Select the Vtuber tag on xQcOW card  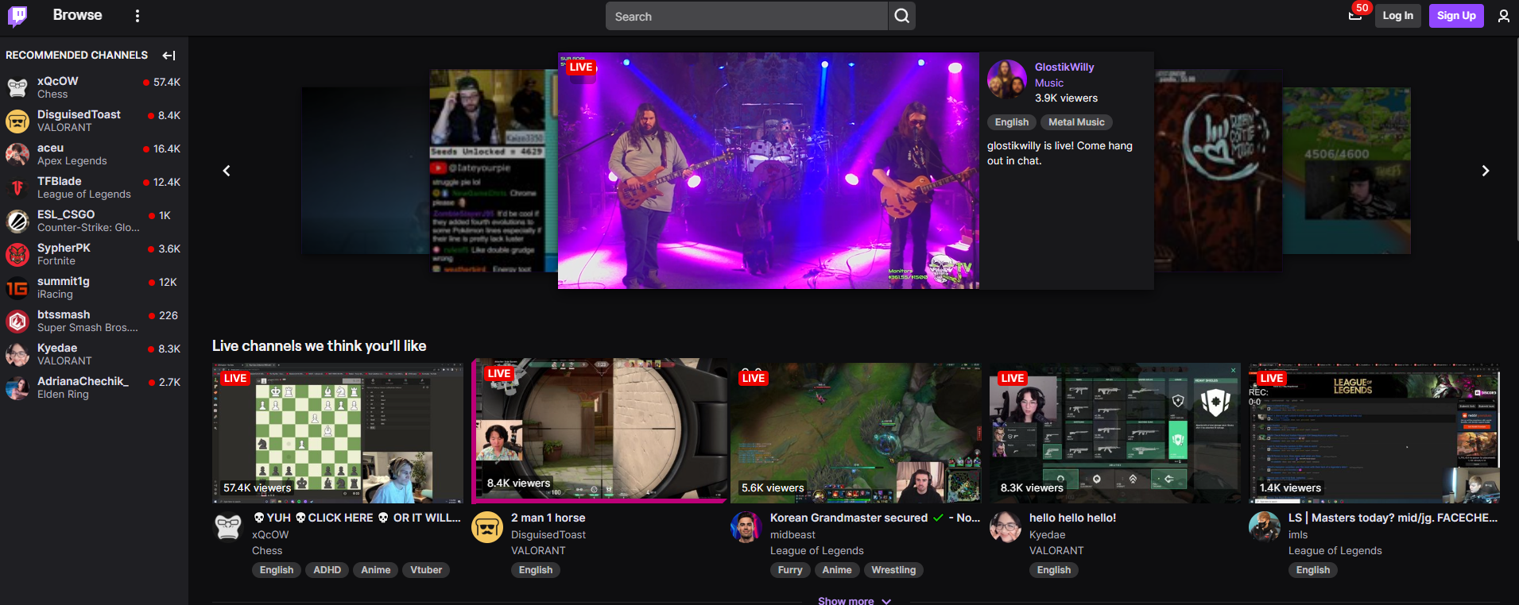tap(426, 570)
